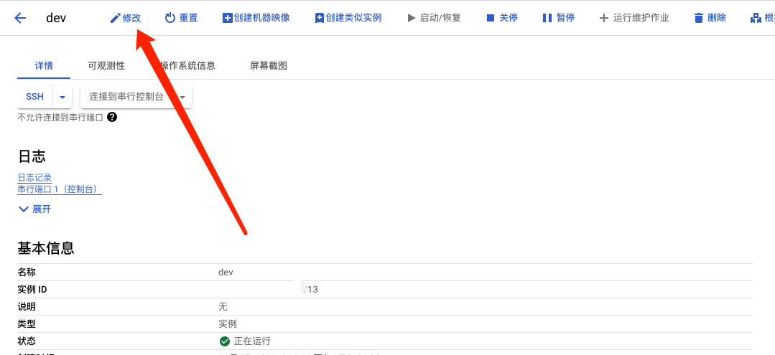Click the SSH connect button

[34, 97]
